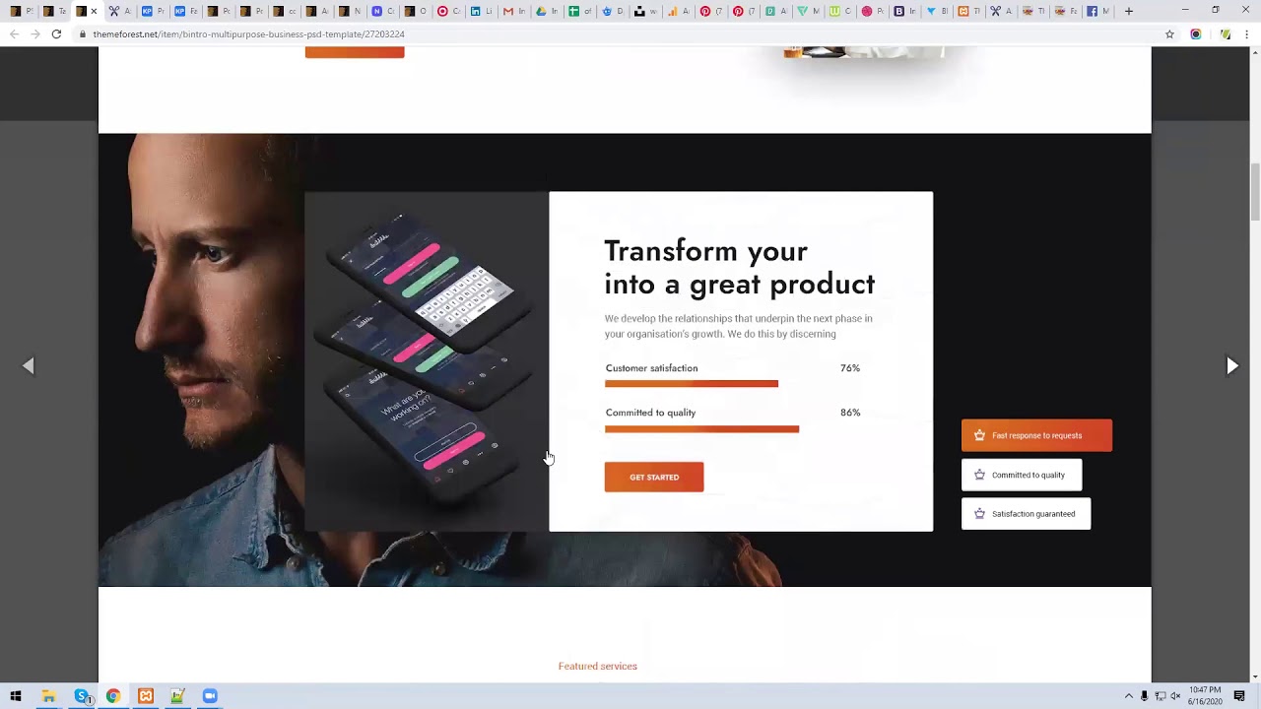The height and width of the screenshot is (709, 1261).
Task: Click the 76% value
Action: 850,368
